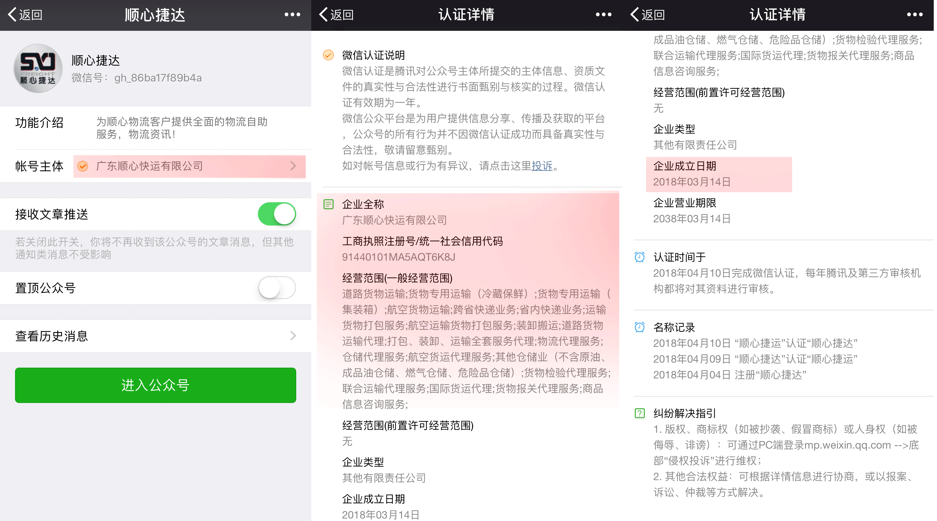Go back from the middle 认证详情 screen

pos(337,15)
